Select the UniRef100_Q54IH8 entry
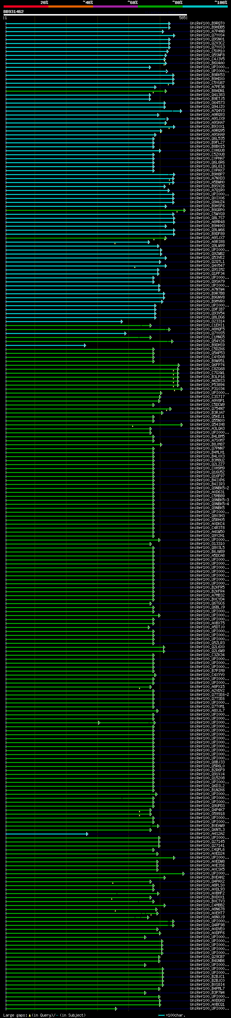231x1018 pixels. [207, 424]
